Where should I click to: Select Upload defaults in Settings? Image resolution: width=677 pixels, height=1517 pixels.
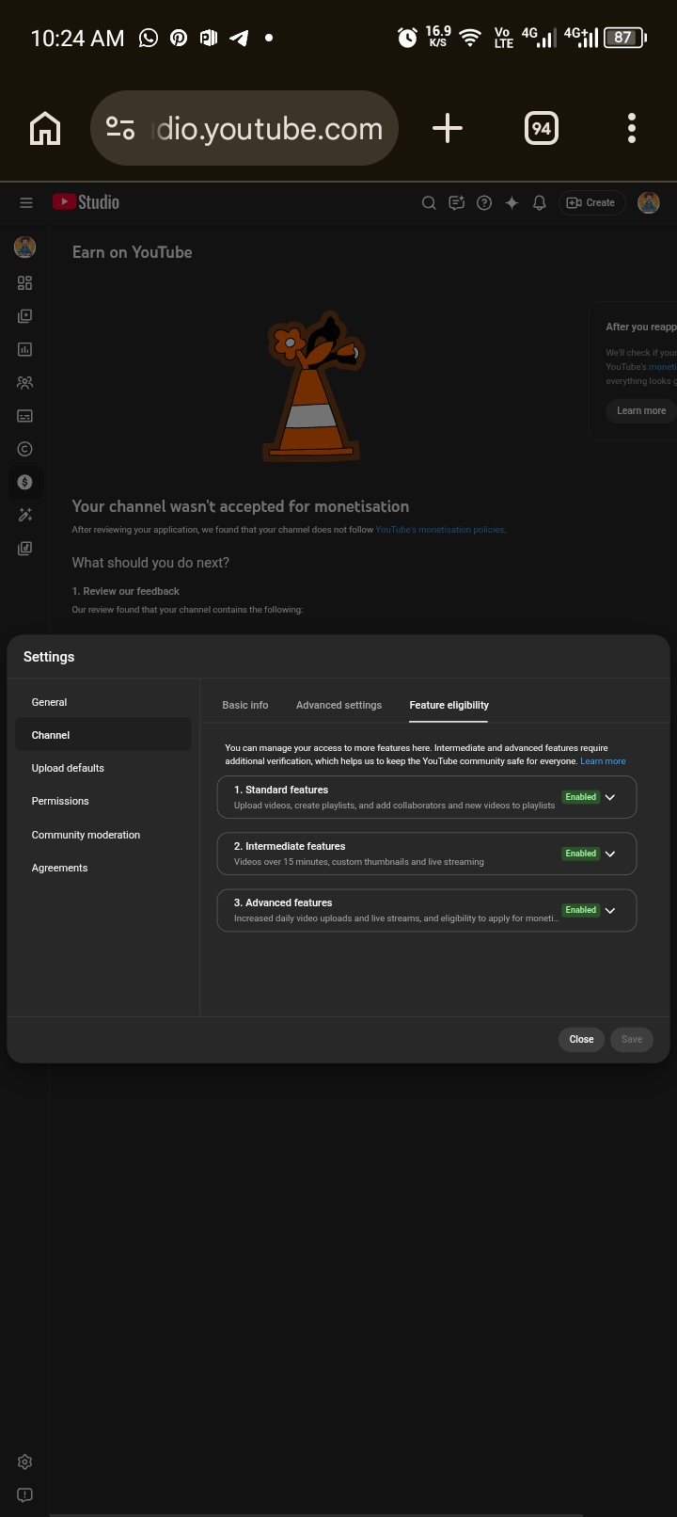[x=103, y=768]
